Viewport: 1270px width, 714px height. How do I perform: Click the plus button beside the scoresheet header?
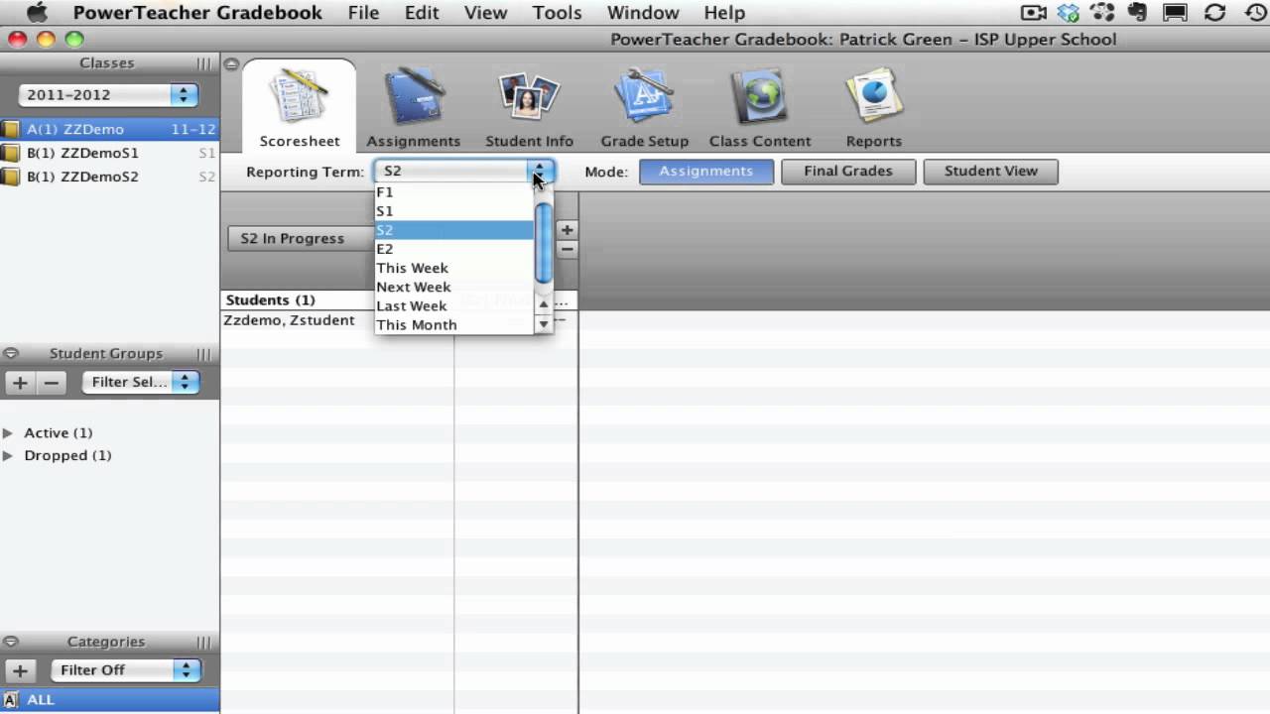point(567,230)
